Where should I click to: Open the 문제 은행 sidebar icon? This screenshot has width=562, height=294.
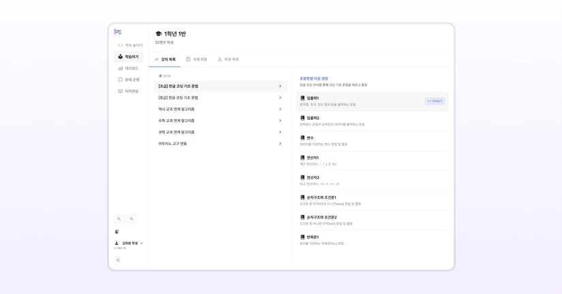coord(121,80)
